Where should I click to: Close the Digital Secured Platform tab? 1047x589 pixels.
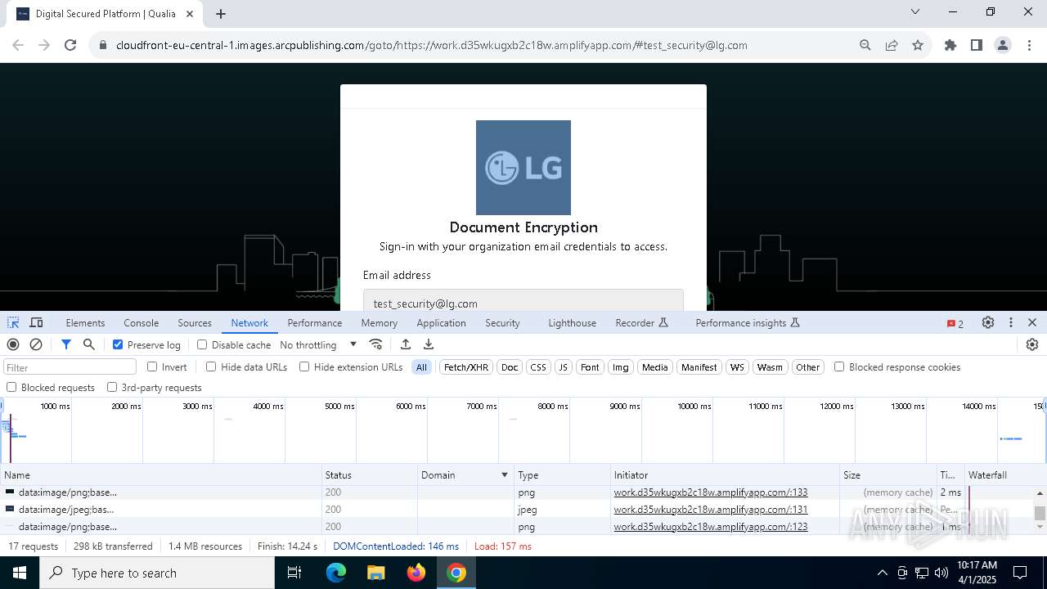(190, 14)
